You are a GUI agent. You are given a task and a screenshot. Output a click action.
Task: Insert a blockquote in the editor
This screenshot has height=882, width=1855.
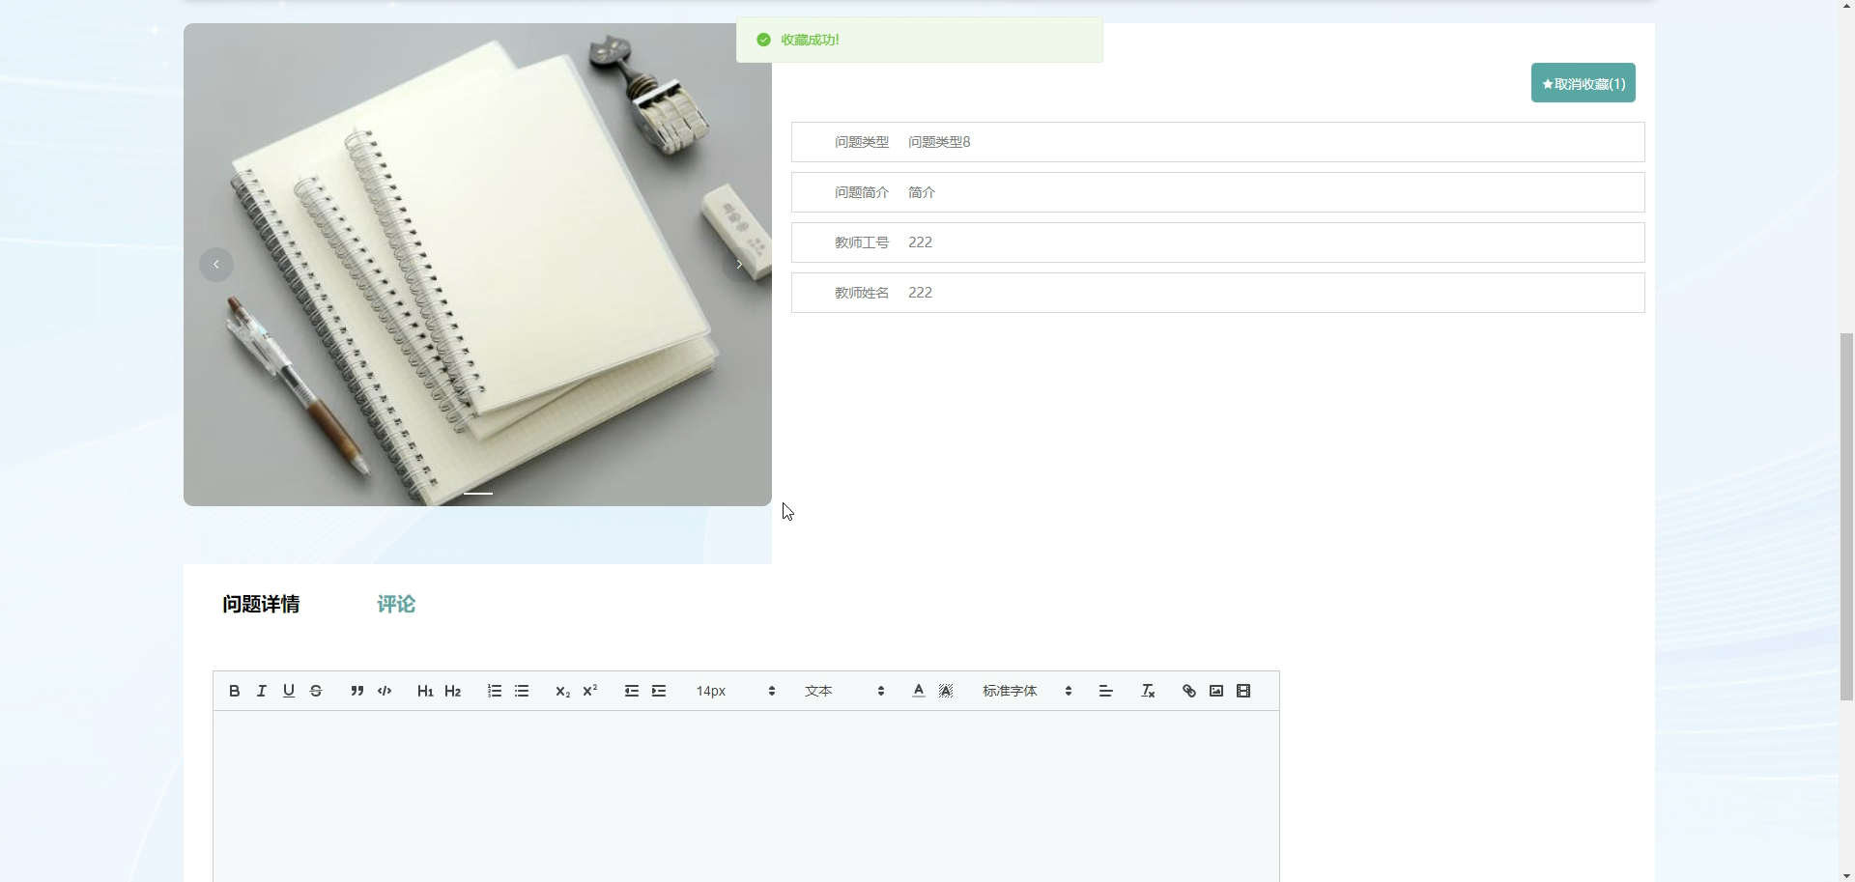point(357,691)
